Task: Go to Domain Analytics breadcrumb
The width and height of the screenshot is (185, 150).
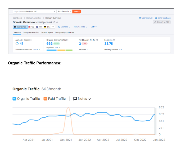Action: pos(34,18)
